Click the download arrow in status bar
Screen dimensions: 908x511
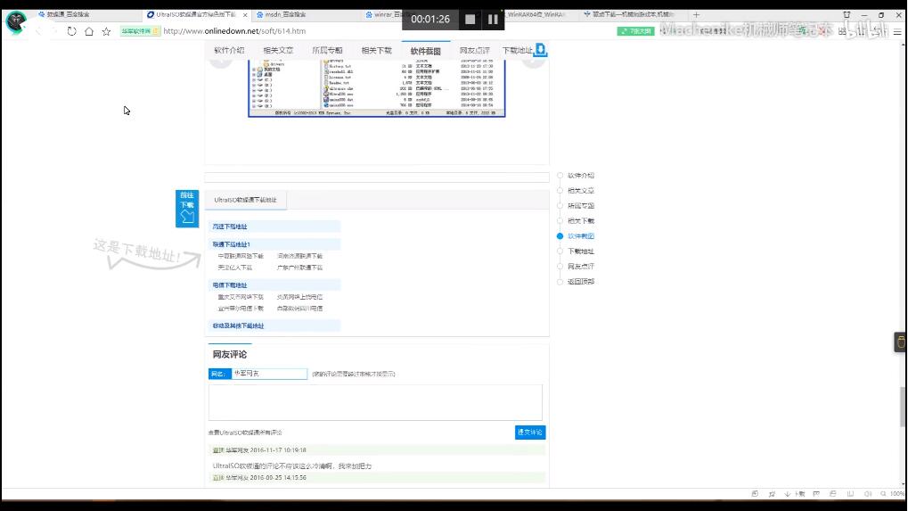tap(788, 494)
